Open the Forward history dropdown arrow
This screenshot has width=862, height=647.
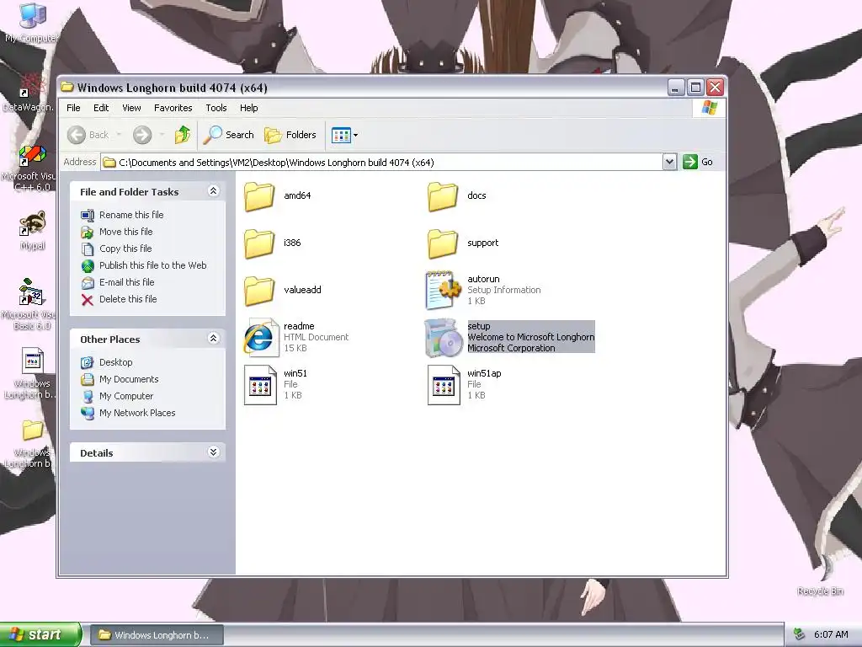coord(162,135)
